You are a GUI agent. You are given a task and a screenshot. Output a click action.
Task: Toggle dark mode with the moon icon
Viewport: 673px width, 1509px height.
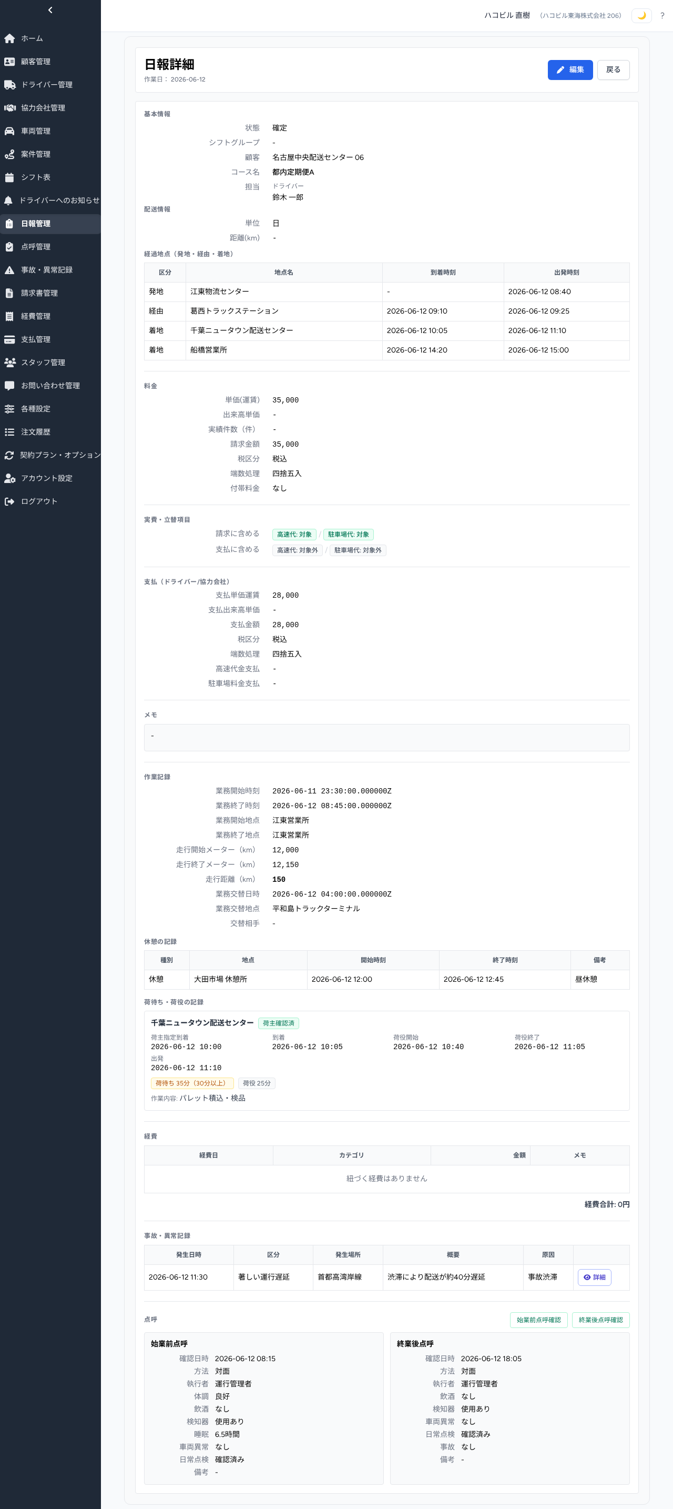click(641, 16)
